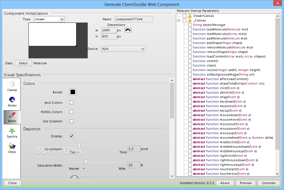Click the Saturation Width percent field
284x190 pixels.
point(134,165)
